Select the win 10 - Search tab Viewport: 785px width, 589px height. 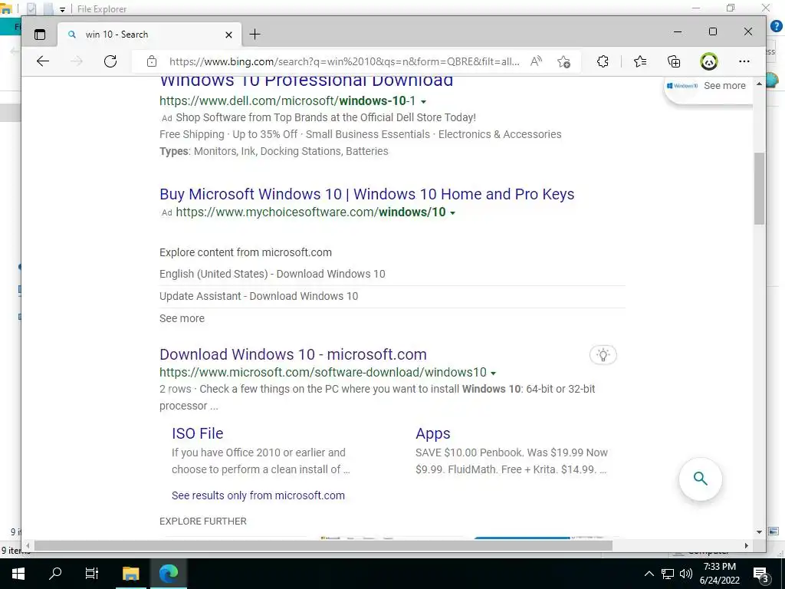tap(149, 35)
